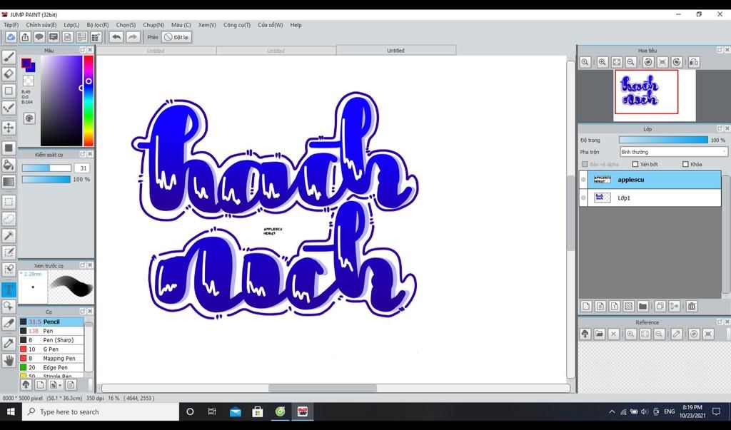Screen dimensions: 731x430
Task: Select the Bucket fill tool
Action: point(9,165)
